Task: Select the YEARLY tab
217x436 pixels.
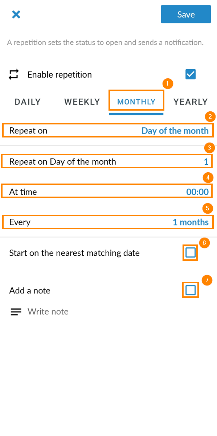Action: tap(191, 102)
